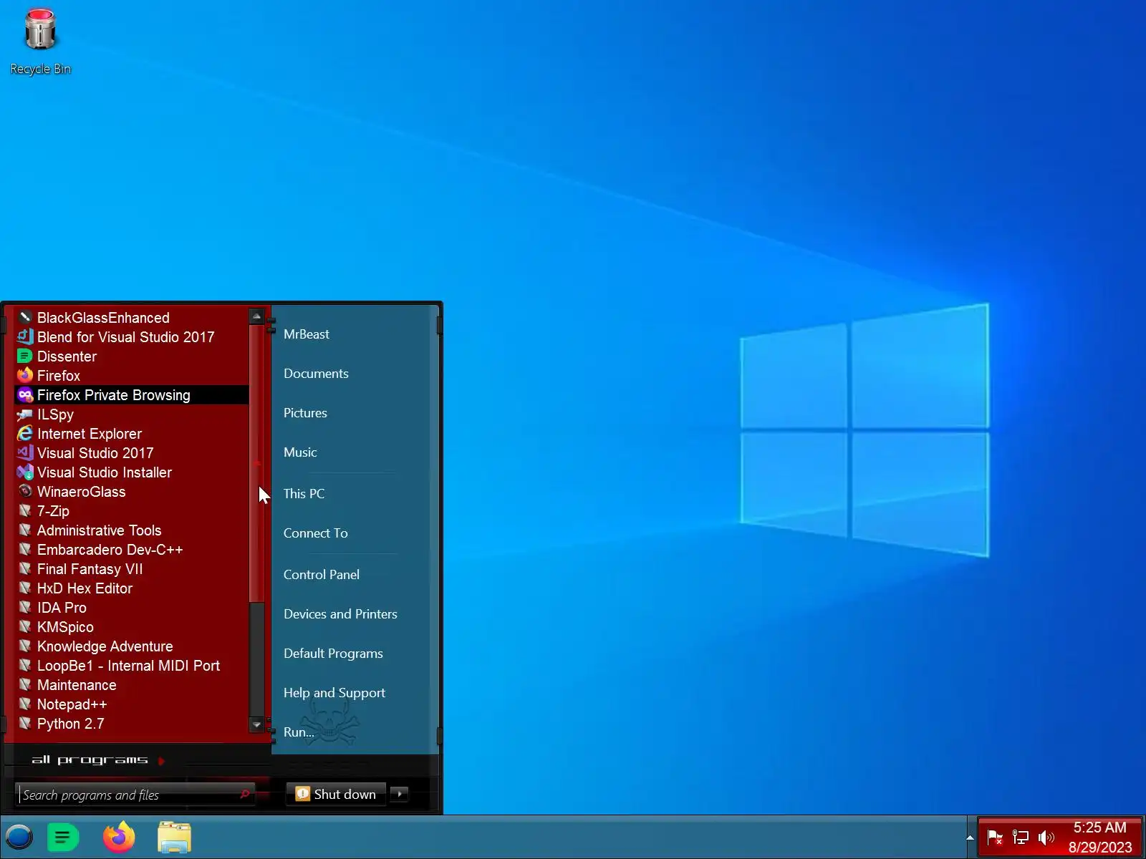Open Documents from the Start menu
This screenshot has width=1146, height=859.
(316, 374)
